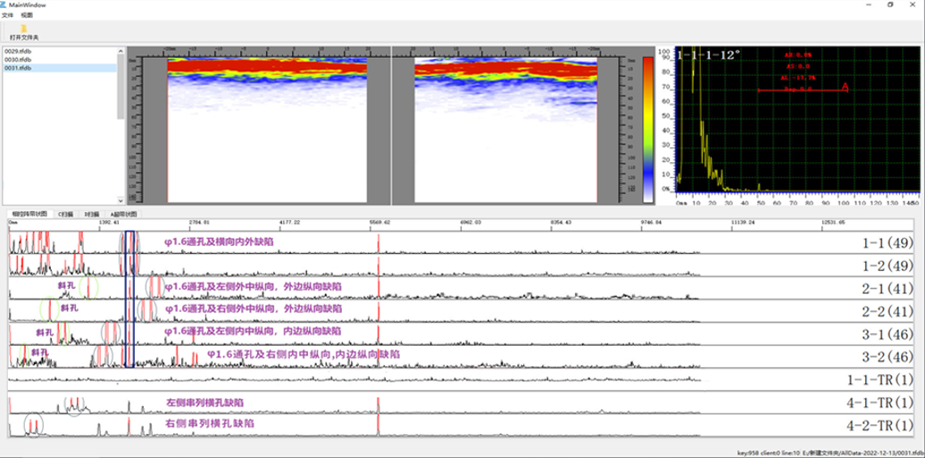Image resolution: width=925 pixels, height=458 pixels.
Task: Minimize the MainWindow window
Action: click(x=869, y=4)
